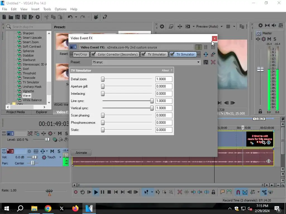This screenshot has height=214, width=286.
Task: Click the New Project icon in main toolbar
Action: tap(4, 17)
